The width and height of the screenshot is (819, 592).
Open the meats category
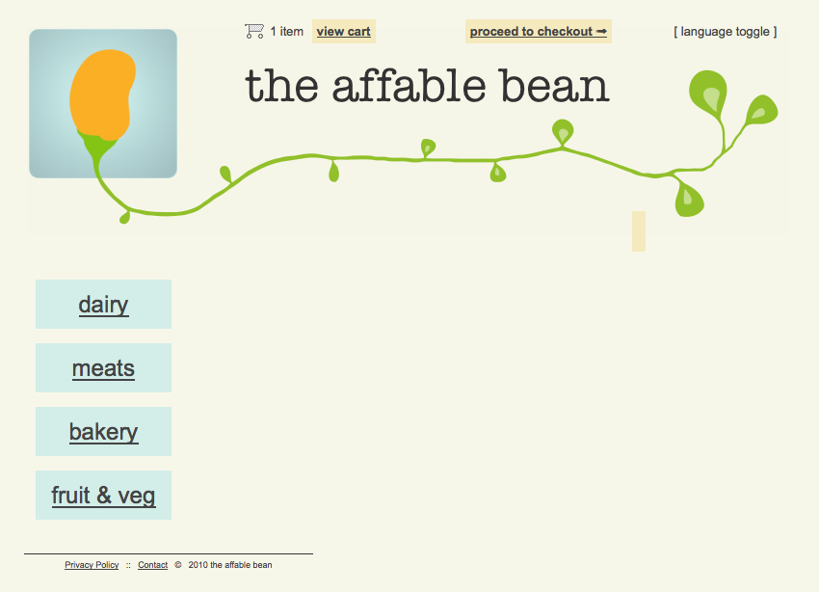(103, 368)
